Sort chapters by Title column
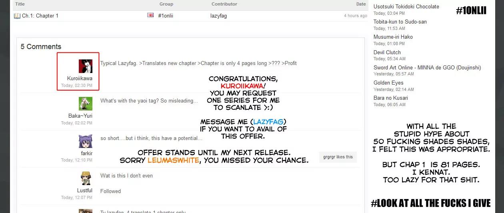The image size is (504, 213). pyautogui.click(x=20, y=4)
